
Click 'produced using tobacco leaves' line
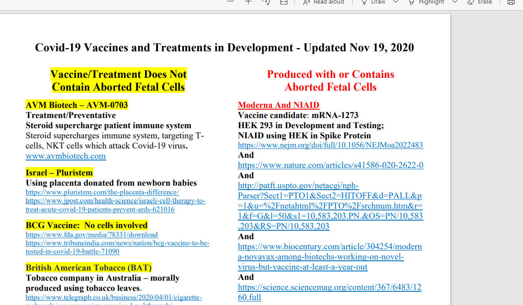point(83,288)
